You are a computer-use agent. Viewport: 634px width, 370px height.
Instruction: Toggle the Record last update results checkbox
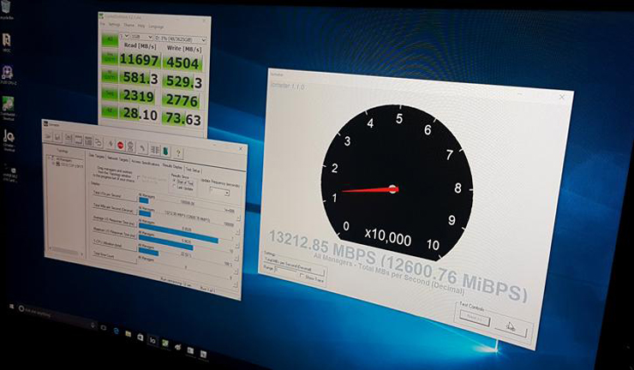click(138, 177)
